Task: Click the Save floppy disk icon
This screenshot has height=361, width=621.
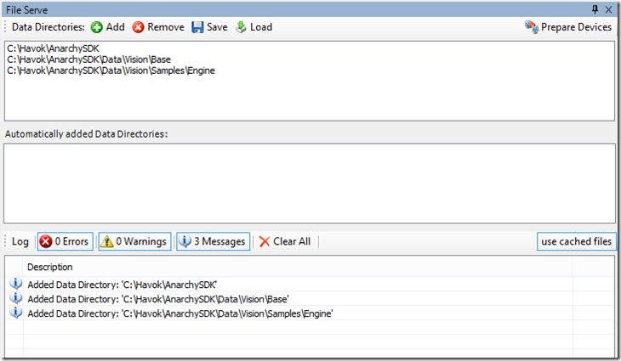Action: tap(197, 27)
